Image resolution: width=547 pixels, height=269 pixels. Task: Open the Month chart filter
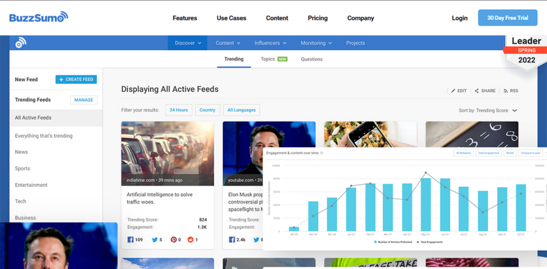510,153
